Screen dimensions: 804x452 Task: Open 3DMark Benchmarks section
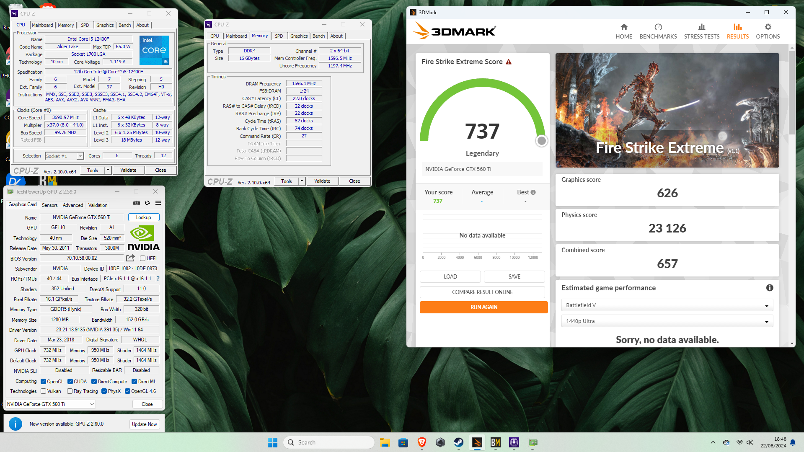[658, 31]
